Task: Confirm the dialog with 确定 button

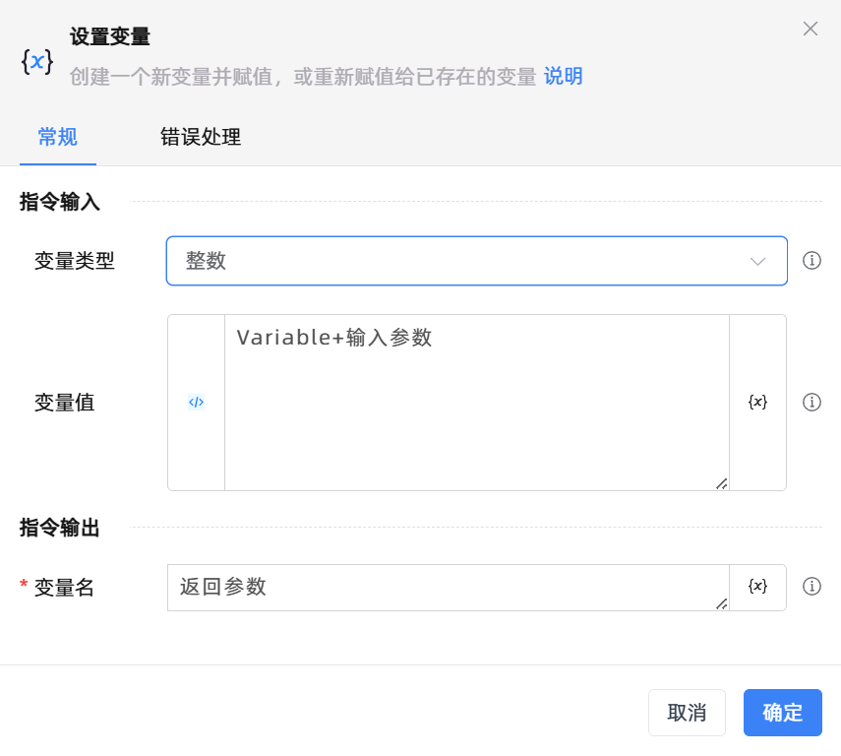Action: (x=782, y=712)
